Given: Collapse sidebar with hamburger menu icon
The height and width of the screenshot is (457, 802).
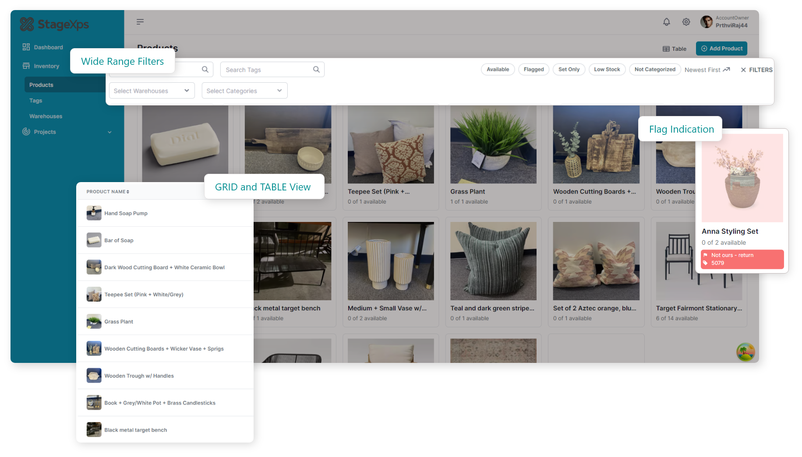Looking at the screenshot, I should (140, 22).
